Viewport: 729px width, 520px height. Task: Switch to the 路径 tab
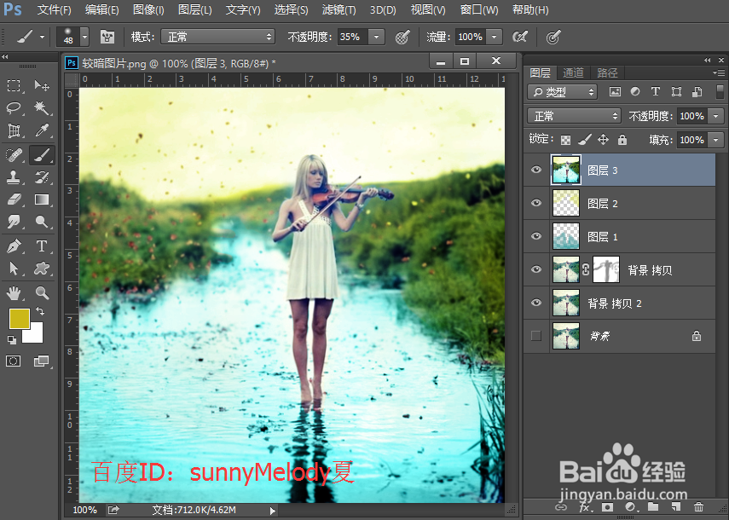pos(607,72)
